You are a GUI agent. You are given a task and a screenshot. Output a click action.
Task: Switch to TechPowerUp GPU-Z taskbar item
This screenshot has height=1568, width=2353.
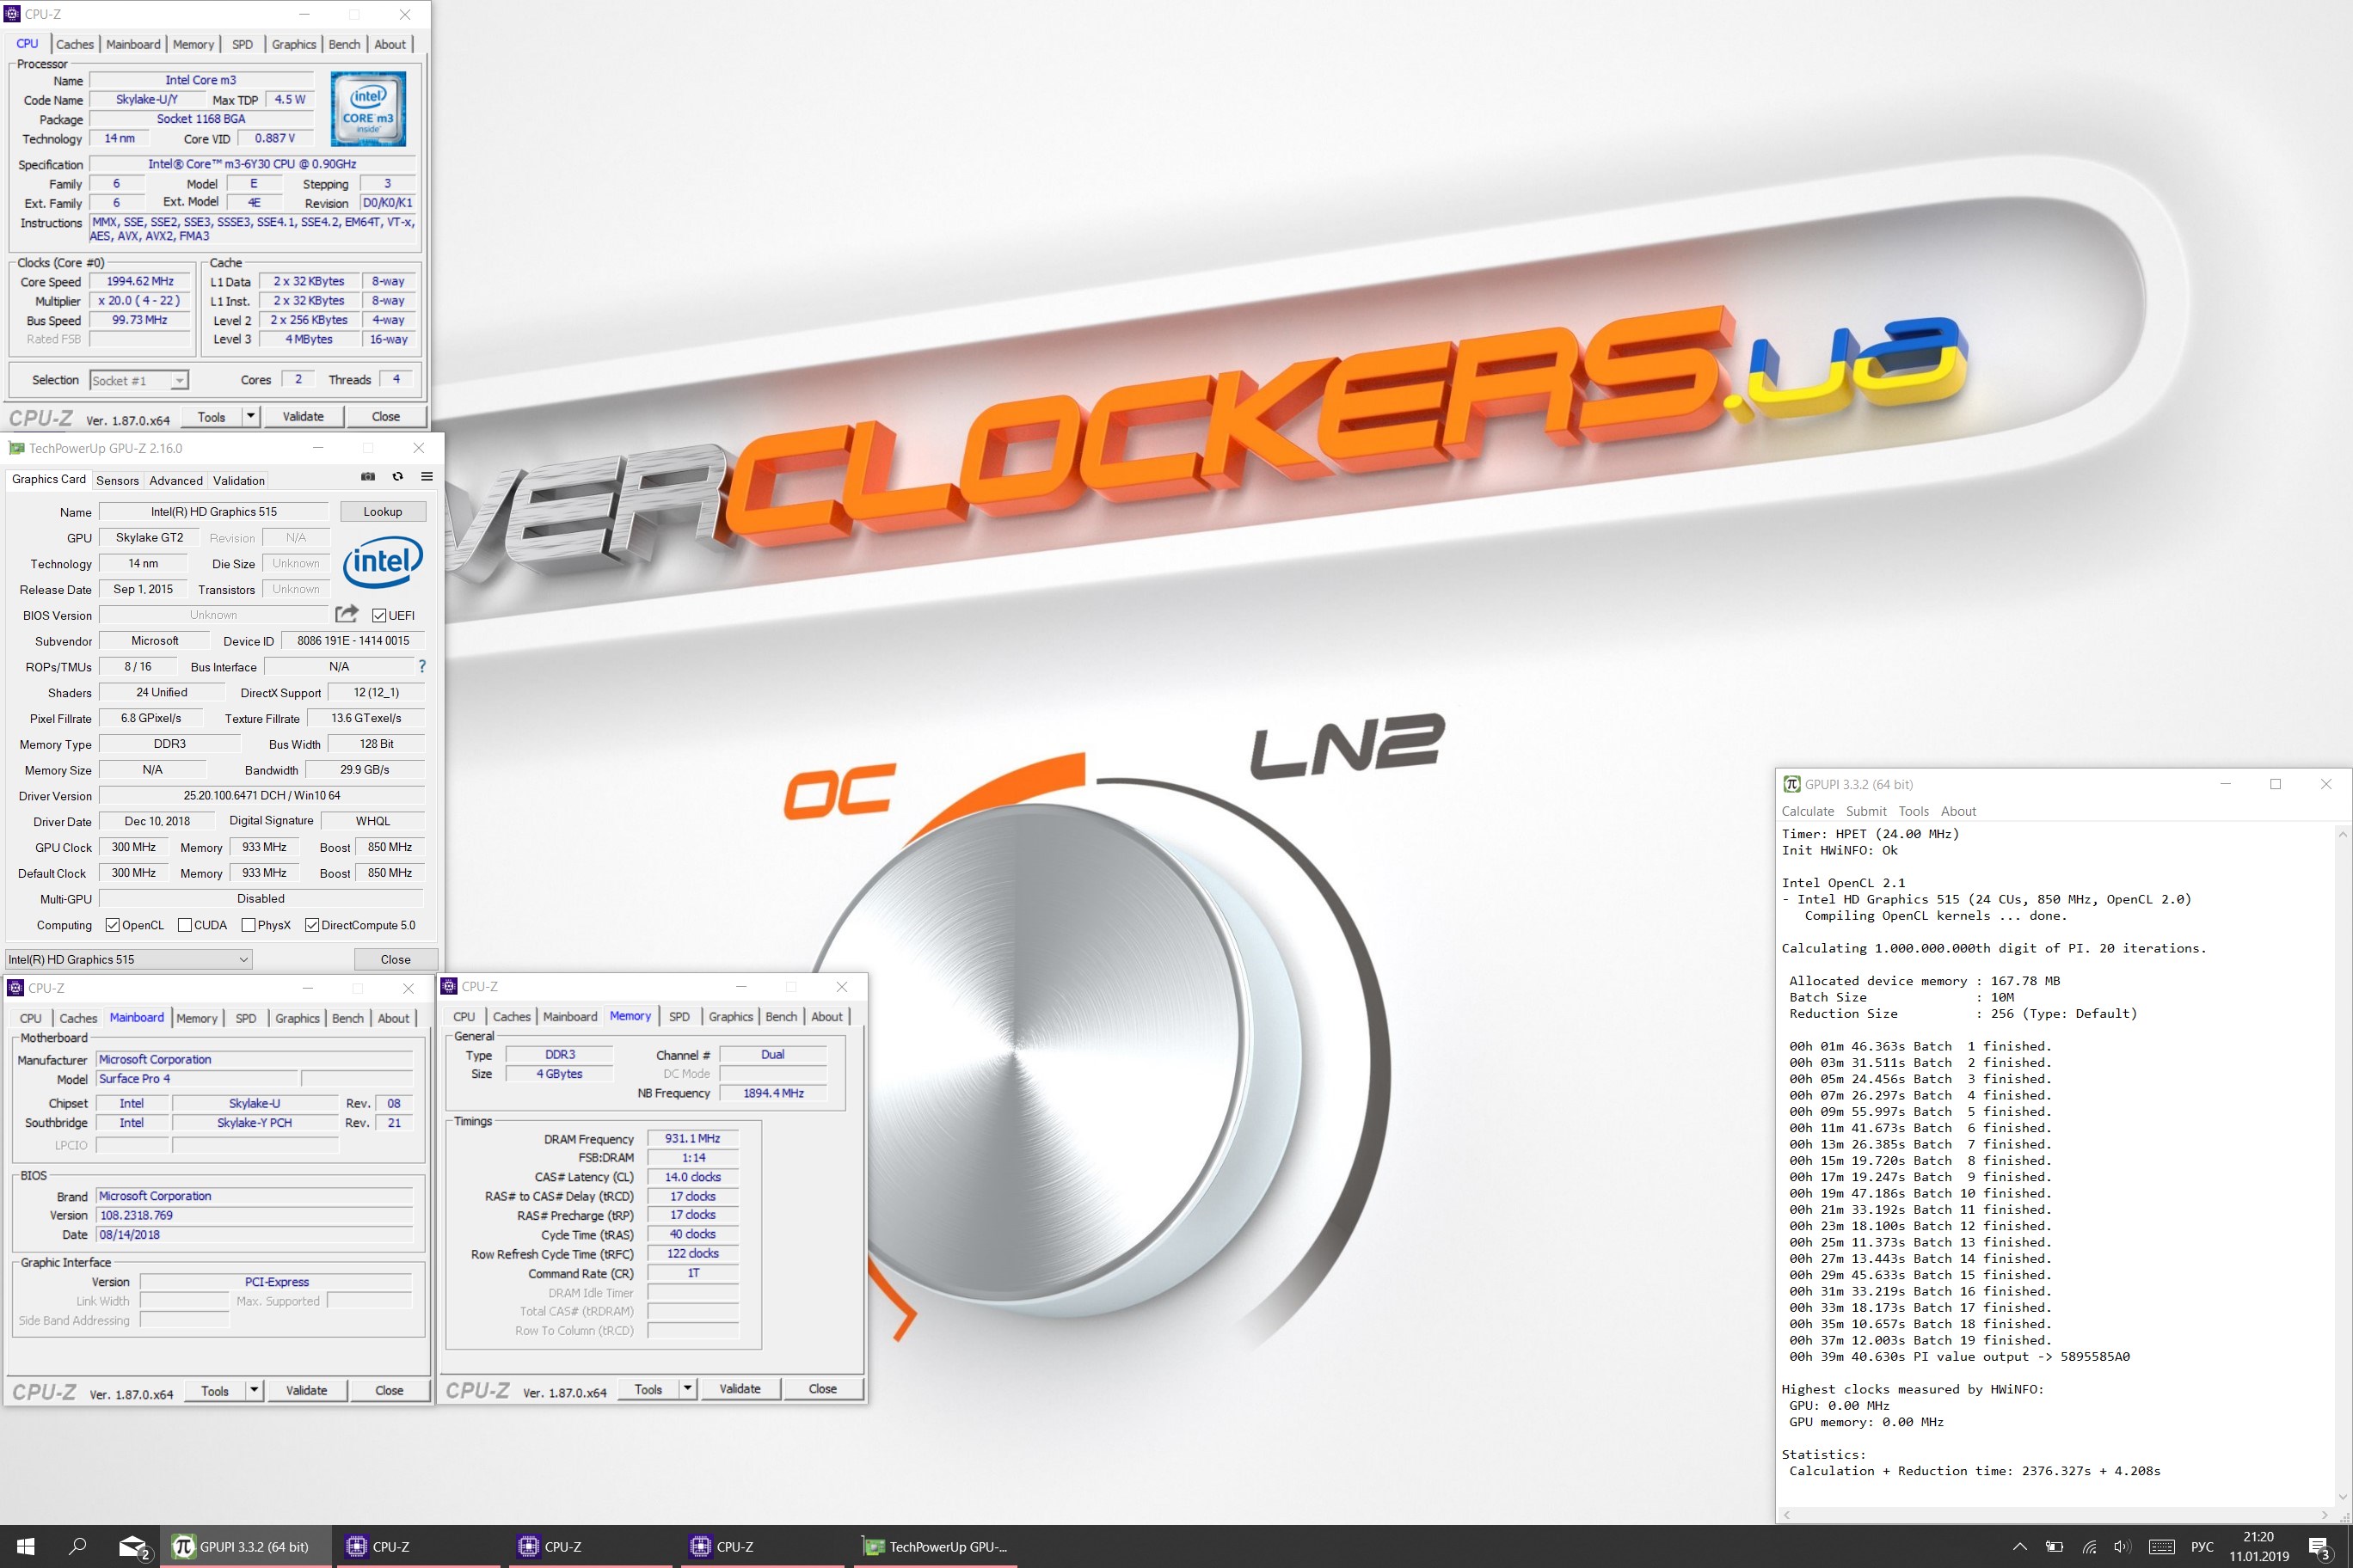point(937,1547)
